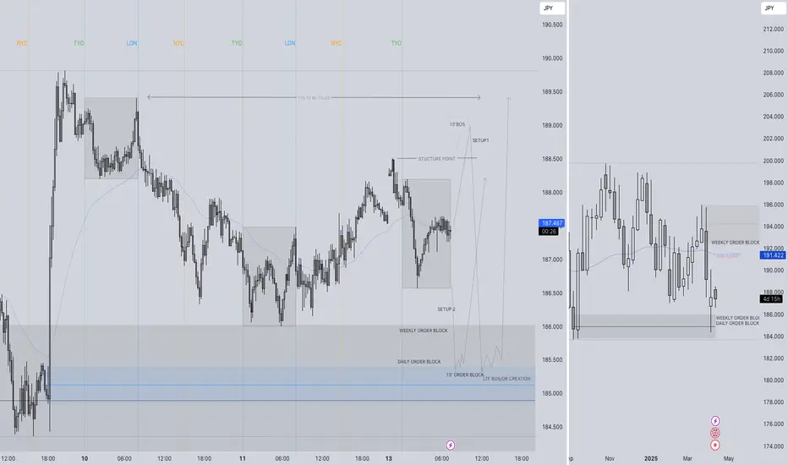Select the 15' ORDER BLOCK label

coord(465,375)
